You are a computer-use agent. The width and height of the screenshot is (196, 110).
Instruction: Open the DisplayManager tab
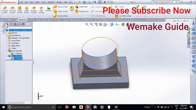pos(23,24)
